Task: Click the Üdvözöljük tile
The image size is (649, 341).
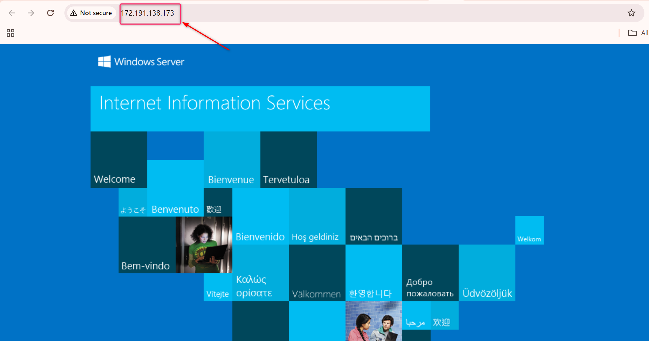Action: 487,273
